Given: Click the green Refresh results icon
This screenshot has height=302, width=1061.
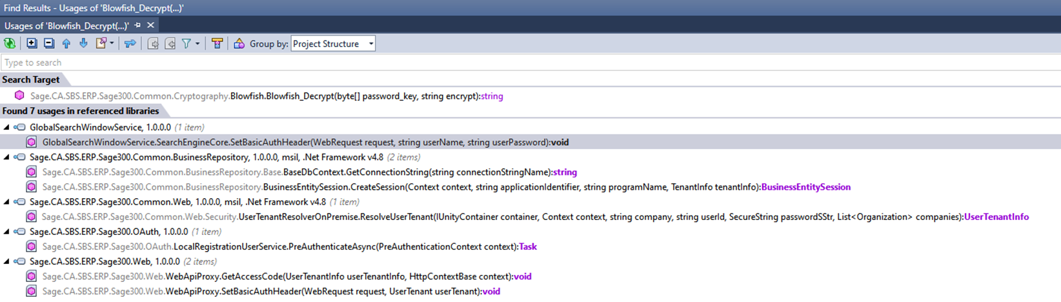Looking at the screenshot, I should [10, 43].
